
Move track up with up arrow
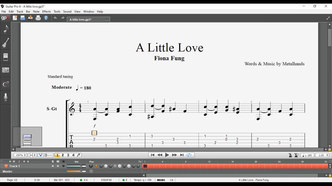point(24,161)
